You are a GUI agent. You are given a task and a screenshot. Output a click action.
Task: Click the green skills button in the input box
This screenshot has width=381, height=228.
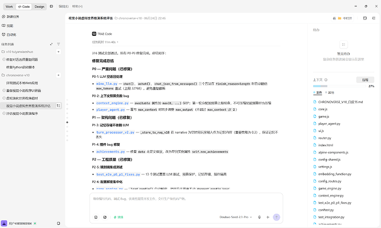tap(119, 217)
